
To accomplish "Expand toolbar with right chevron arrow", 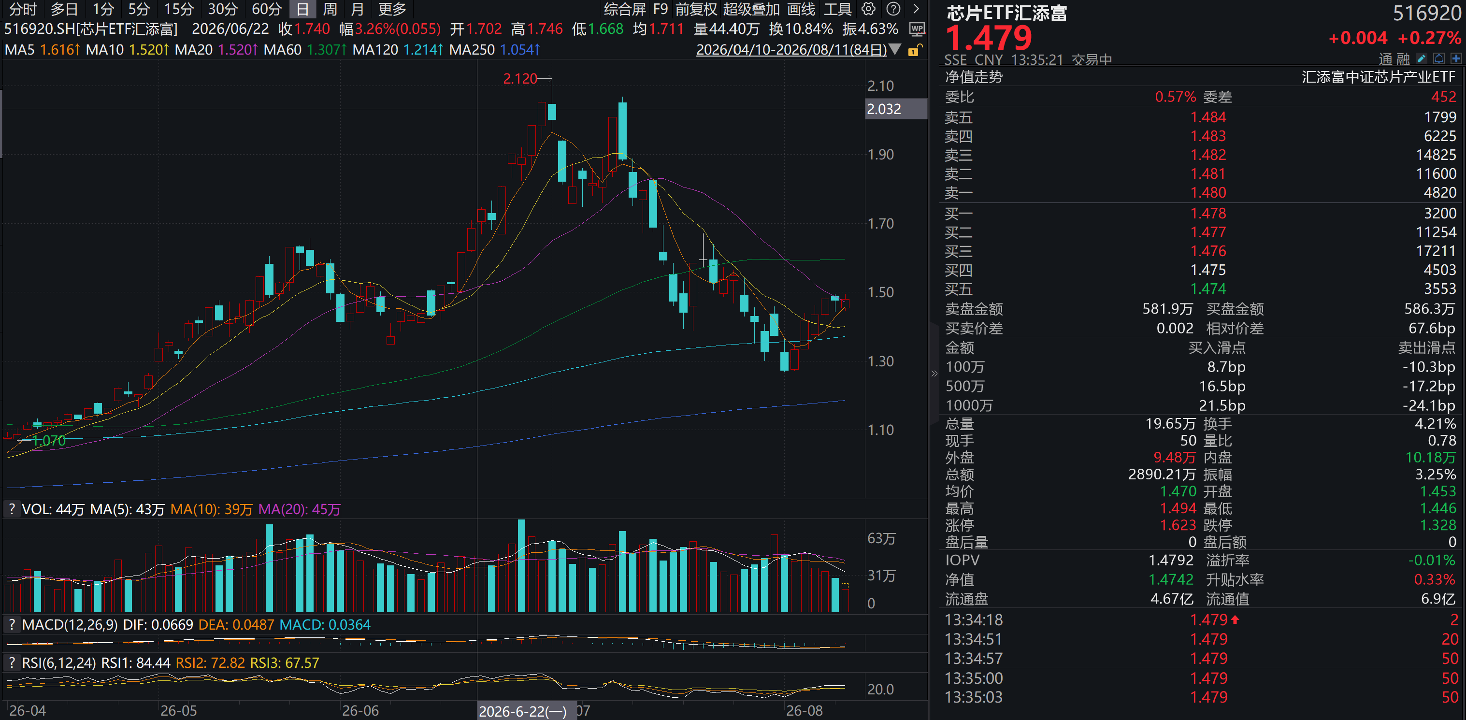I will pyautogui.click(x=916, y=9).
